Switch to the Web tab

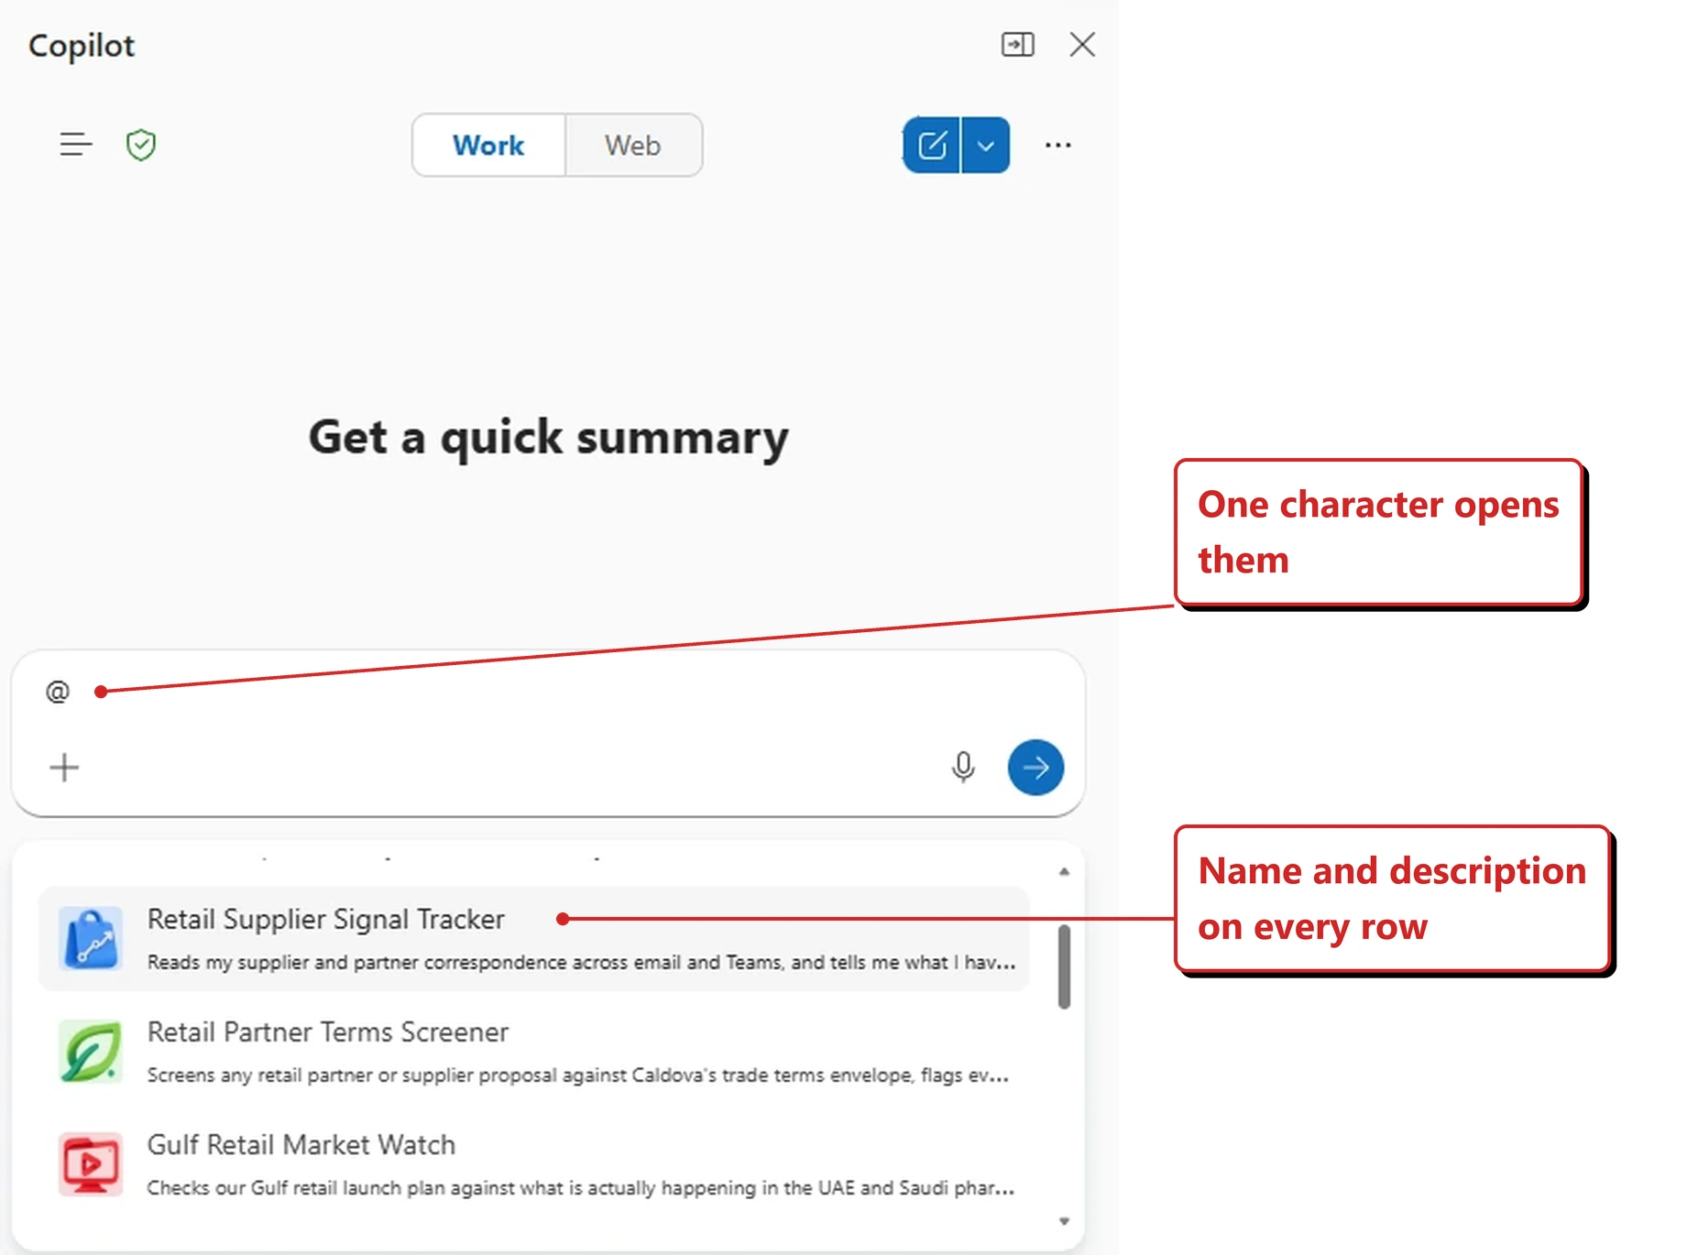633,145
